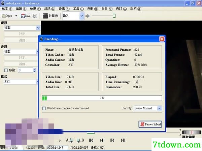Click the Phase value 智慧型複製
This screenshot has height=151, width=202.
[x=76, y=50]
